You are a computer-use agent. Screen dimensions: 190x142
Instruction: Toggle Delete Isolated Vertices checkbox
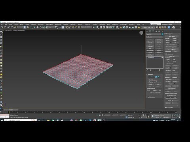[165, 93]
